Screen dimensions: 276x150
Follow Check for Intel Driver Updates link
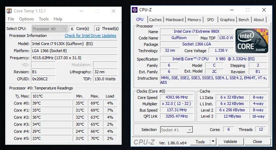click(x=90, y=36)
